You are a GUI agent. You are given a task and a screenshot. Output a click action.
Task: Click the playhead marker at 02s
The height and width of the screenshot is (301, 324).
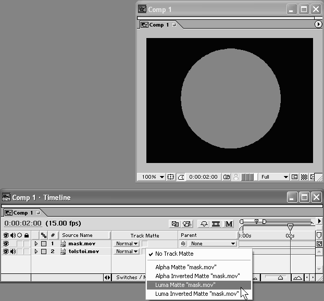(x=290, y=227)
